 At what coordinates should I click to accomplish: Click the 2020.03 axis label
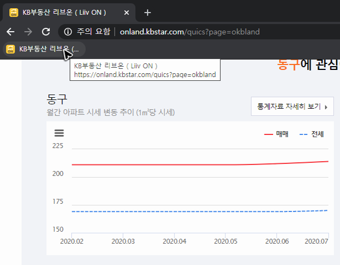(123, 241)
